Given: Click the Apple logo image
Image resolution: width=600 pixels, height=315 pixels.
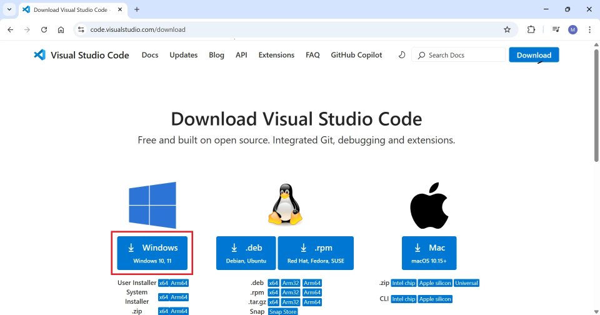Looking at the screenshot, I should coord(429,206).
